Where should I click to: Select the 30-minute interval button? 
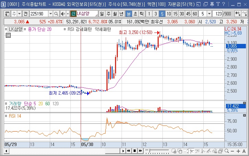(182, 14)
